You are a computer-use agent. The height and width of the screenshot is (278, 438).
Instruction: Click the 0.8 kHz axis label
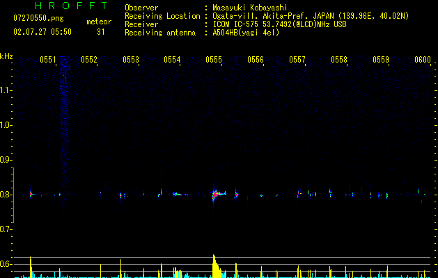coord(6,195)
